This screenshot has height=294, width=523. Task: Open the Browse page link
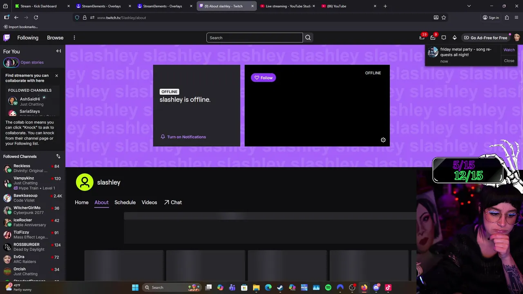click(55, 38)
